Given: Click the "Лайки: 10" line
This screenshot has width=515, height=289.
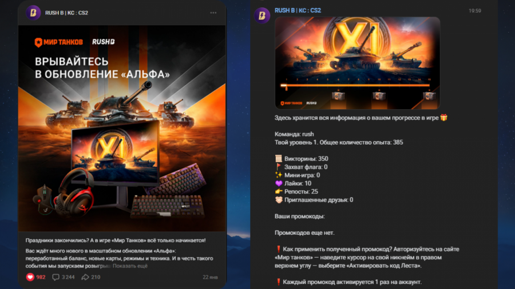Looking at the screenshot, I should 293,183.
